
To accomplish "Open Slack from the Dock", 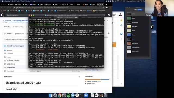I will 77,95.
